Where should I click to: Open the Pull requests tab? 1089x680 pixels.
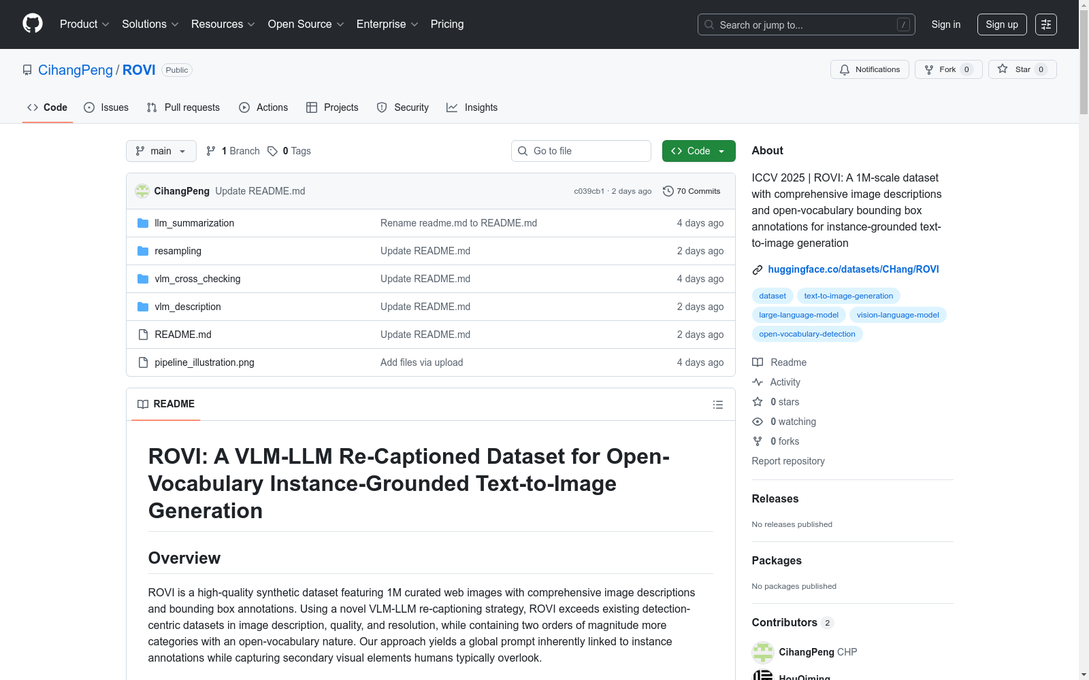click(183, 107)
